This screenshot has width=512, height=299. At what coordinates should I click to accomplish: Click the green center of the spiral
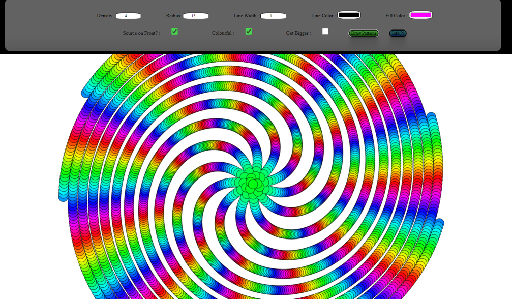coord(253,184)
